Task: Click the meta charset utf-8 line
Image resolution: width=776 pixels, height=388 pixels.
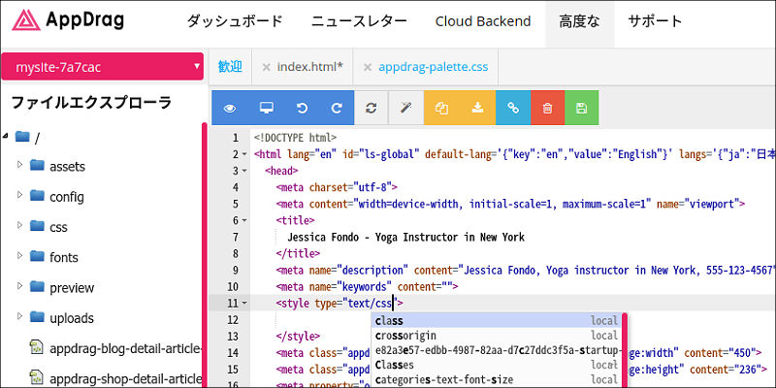Action: coord(337,187)
